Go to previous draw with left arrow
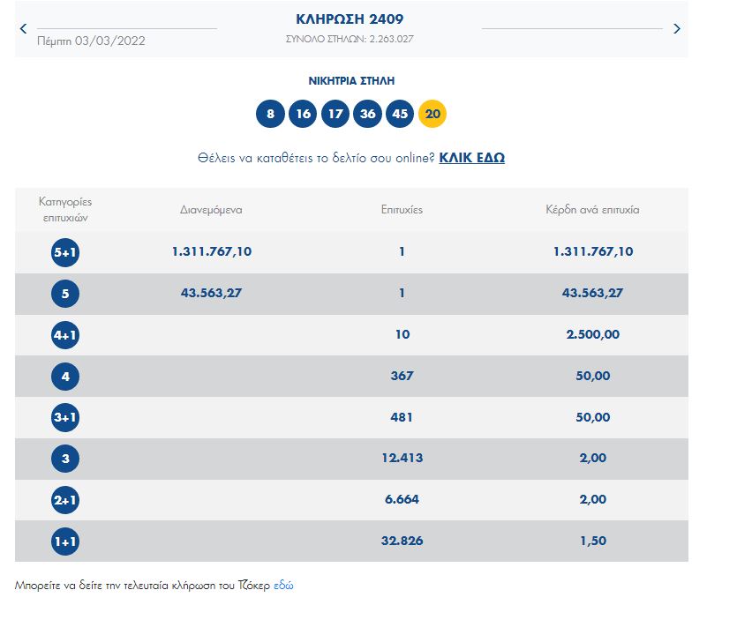This screenshot has width=752, height=620. [x=24, y=28]
